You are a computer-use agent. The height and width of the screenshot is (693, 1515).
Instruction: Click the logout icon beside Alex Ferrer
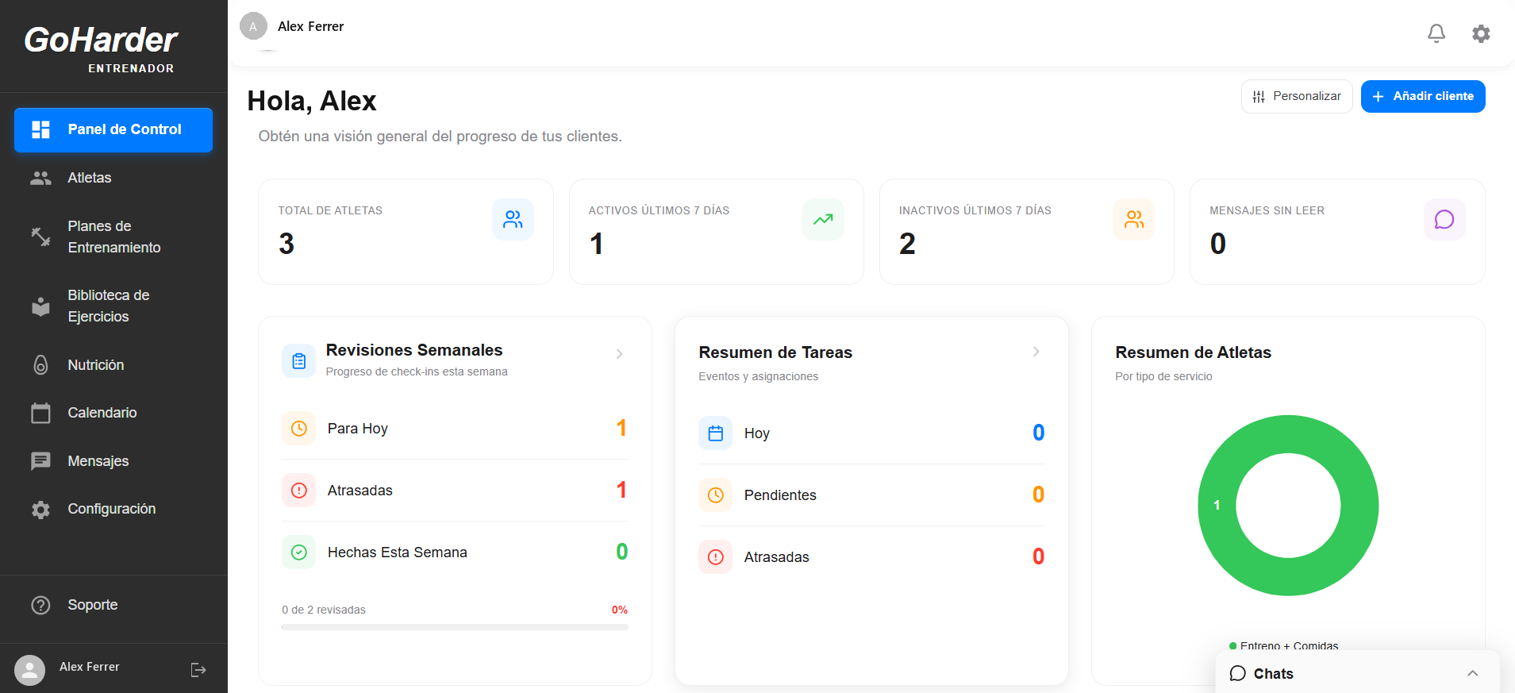pos(198,670)
